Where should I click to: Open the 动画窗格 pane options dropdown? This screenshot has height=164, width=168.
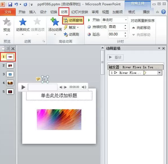click(159, 48)
